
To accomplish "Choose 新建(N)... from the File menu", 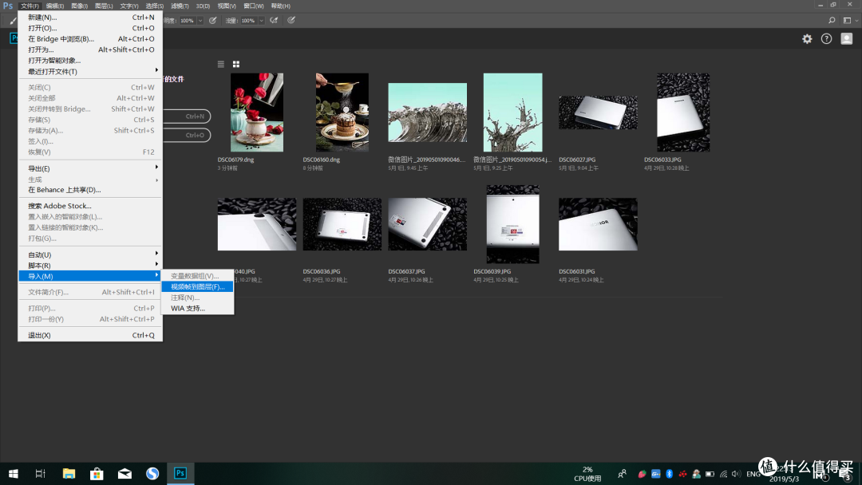I will (91, 18).
